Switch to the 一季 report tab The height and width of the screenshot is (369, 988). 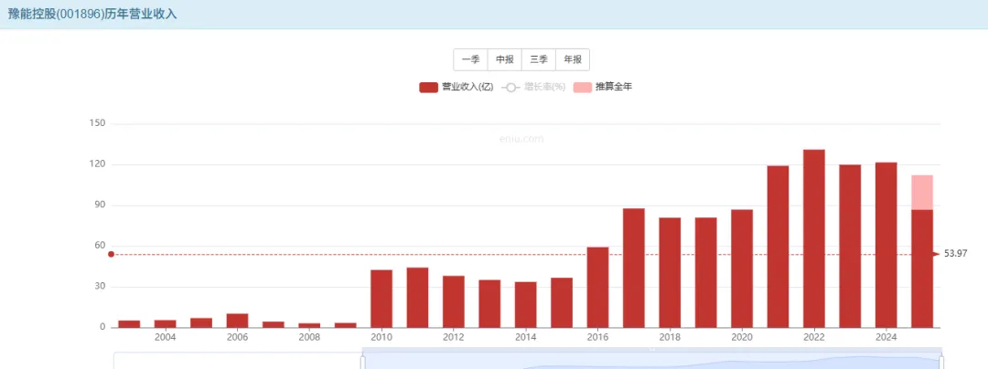click(471, 59)
